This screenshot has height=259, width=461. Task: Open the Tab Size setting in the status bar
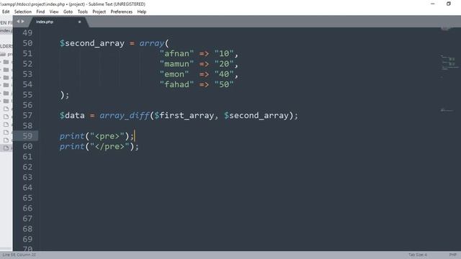click(418, 255)
